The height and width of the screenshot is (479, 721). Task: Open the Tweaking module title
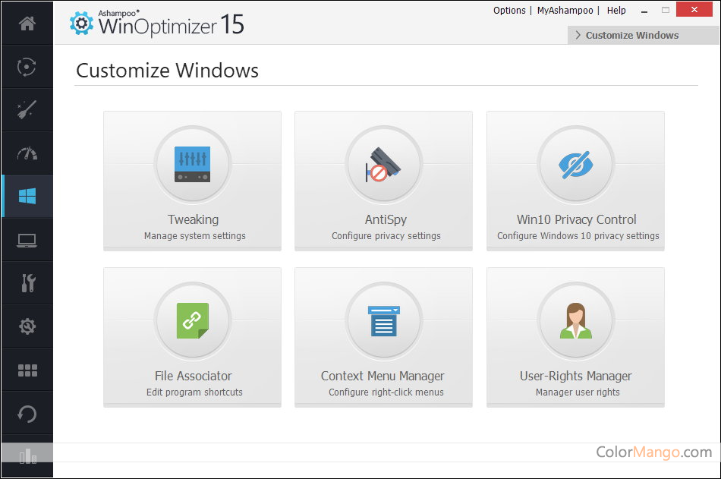[x=193, y=219]
